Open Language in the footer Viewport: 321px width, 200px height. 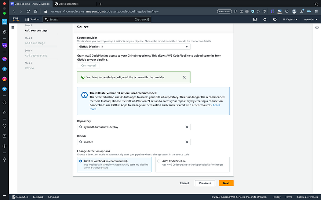[x=54, y=197]
